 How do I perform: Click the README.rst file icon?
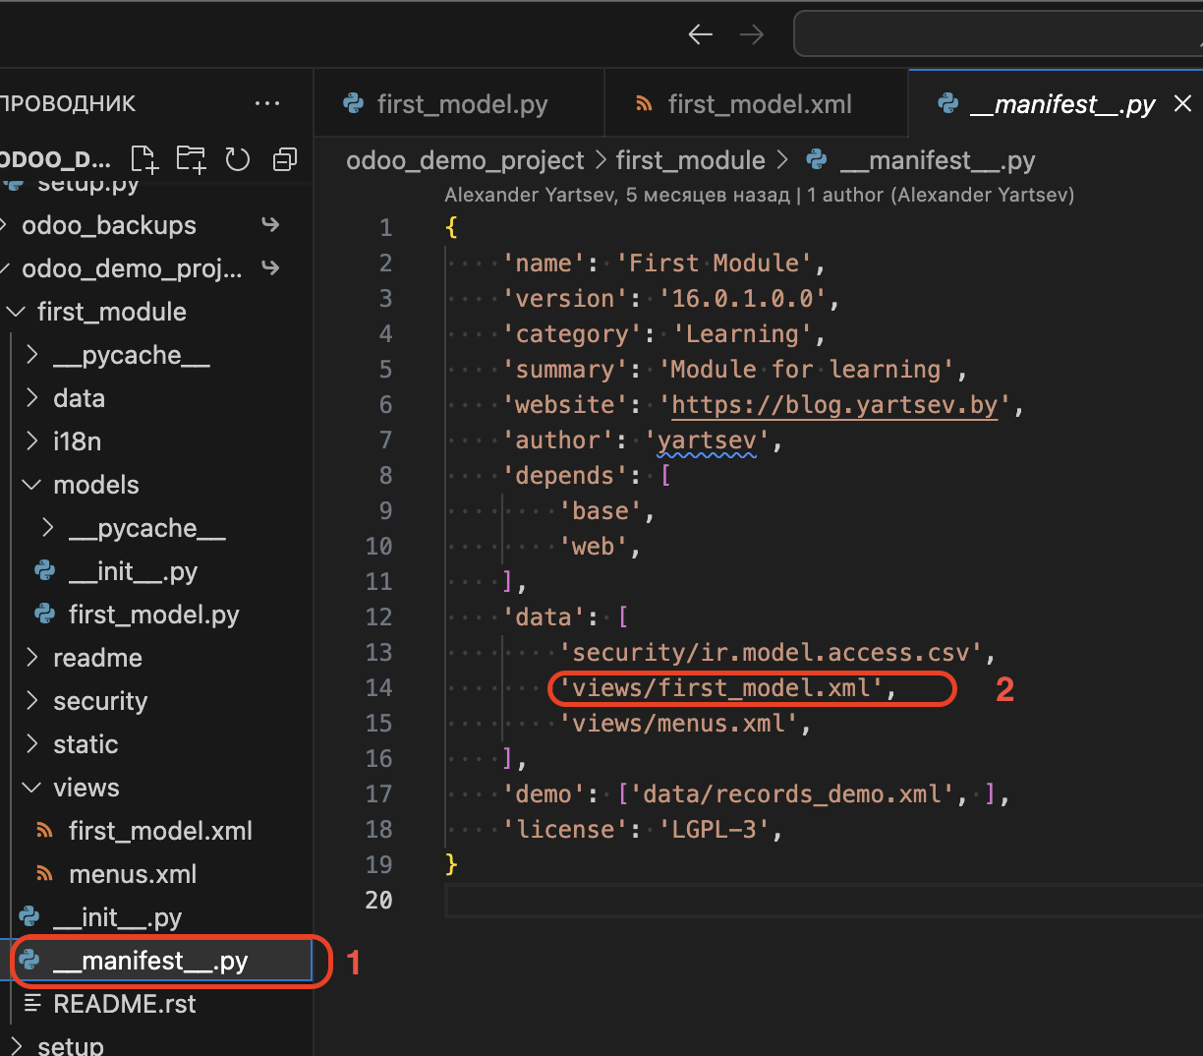(31, 1004)
